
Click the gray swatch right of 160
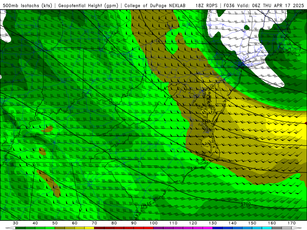(x=277, y=228)
